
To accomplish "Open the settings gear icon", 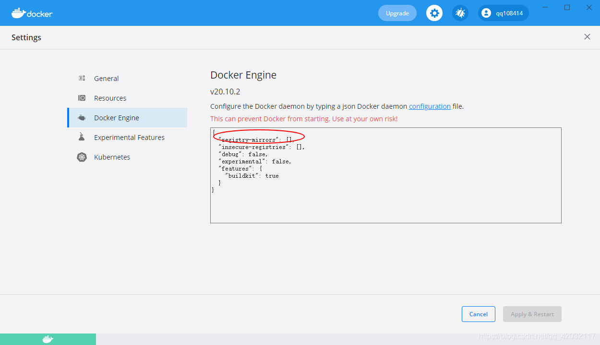I will 434,13.
